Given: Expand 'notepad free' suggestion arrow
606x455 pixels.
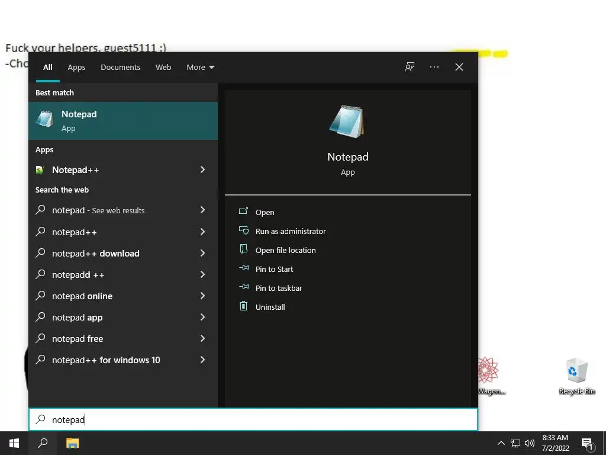Looking at the screenshot, I should (x=202, y=338).
